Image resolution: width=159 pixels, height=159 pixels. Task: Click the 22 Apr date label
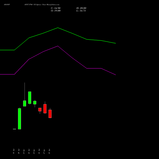click(x=29, y=151)
